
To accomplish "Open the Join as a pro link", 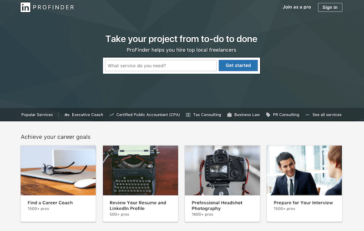I will tap(297, 7).
